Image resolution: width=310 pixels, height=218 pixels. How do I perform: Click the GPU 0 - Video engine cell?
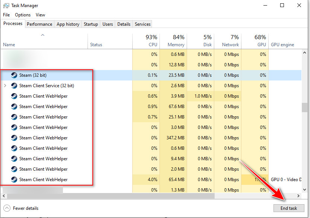286,180
